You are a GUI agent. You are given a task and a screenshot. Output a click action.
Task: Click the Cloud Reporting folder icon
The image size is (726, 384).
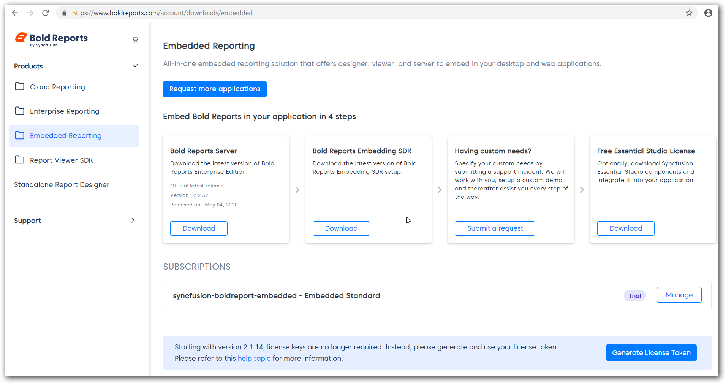click(19, 86)
